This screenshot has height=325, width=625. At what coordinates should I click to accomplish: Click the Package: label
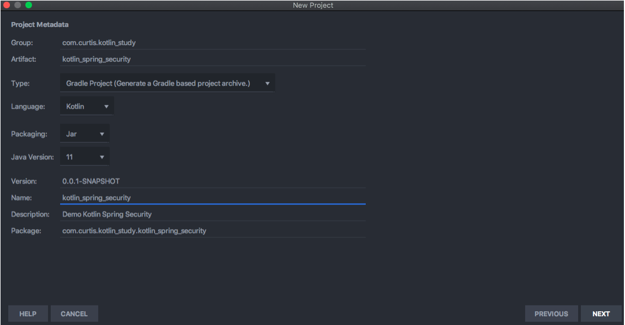(26, 231)
